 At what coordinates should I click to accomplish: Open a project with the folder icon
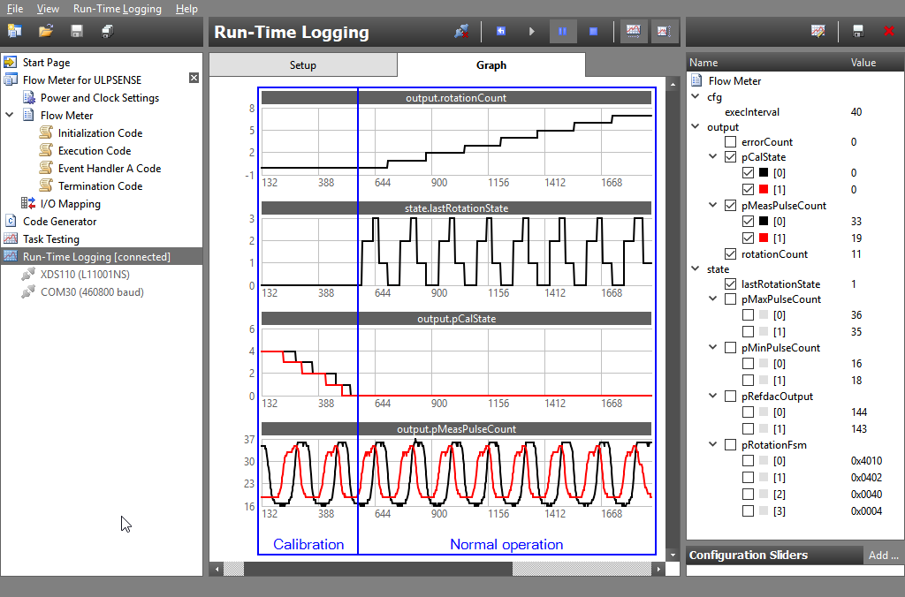click(46, 31)
